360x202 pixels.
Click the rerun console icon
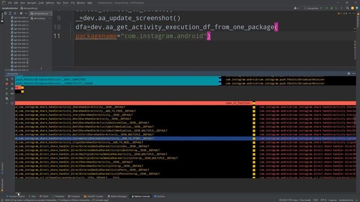(x=7, y=79)
